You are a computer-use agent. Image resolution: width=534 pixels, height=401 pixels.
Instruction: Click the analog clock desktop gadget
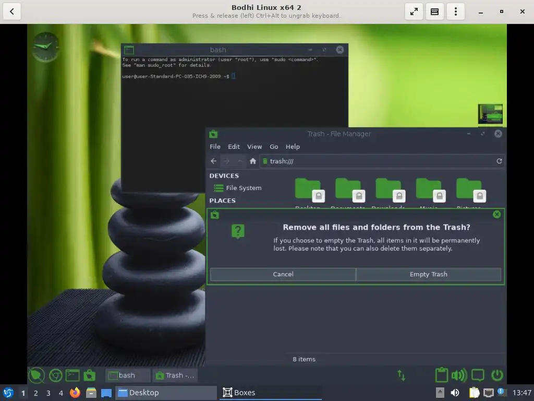pos(45,46)
